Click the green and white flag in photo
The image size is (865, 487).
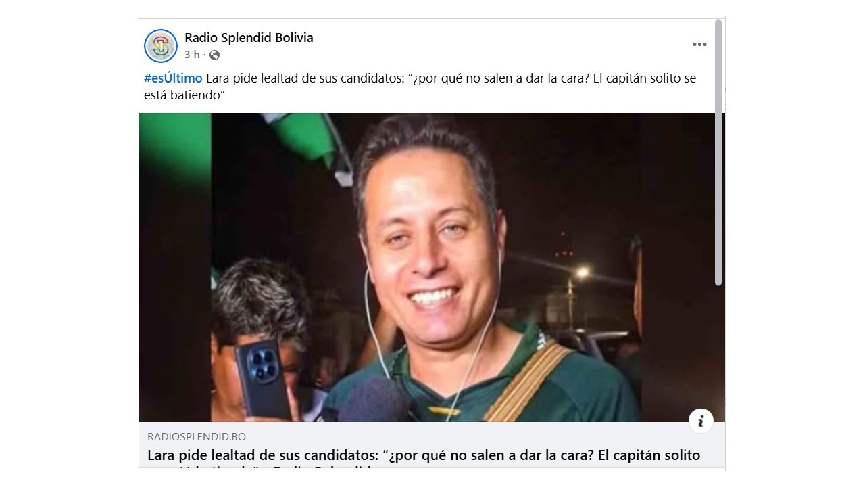pyautogui.click(x=304, y=135)
